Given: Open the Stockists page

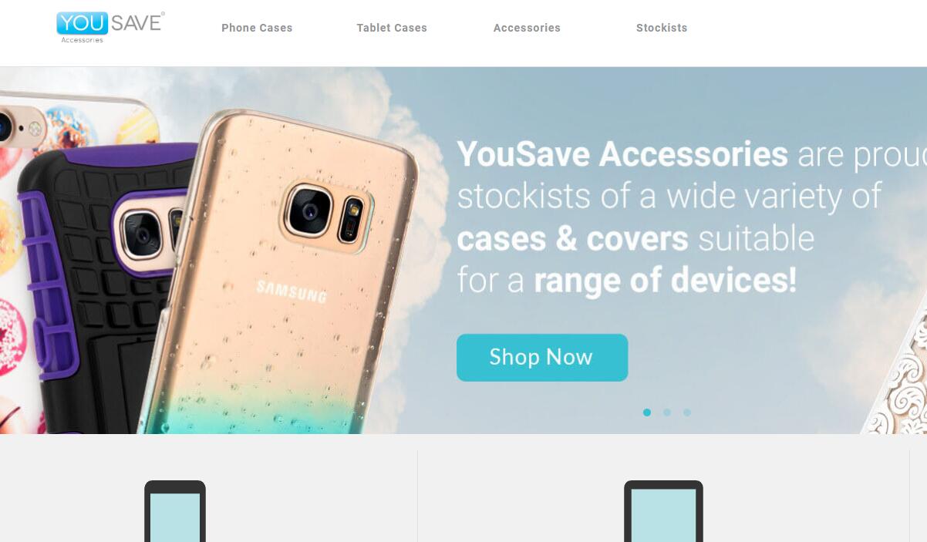Looking at the screenshot, I should (662, 28).
